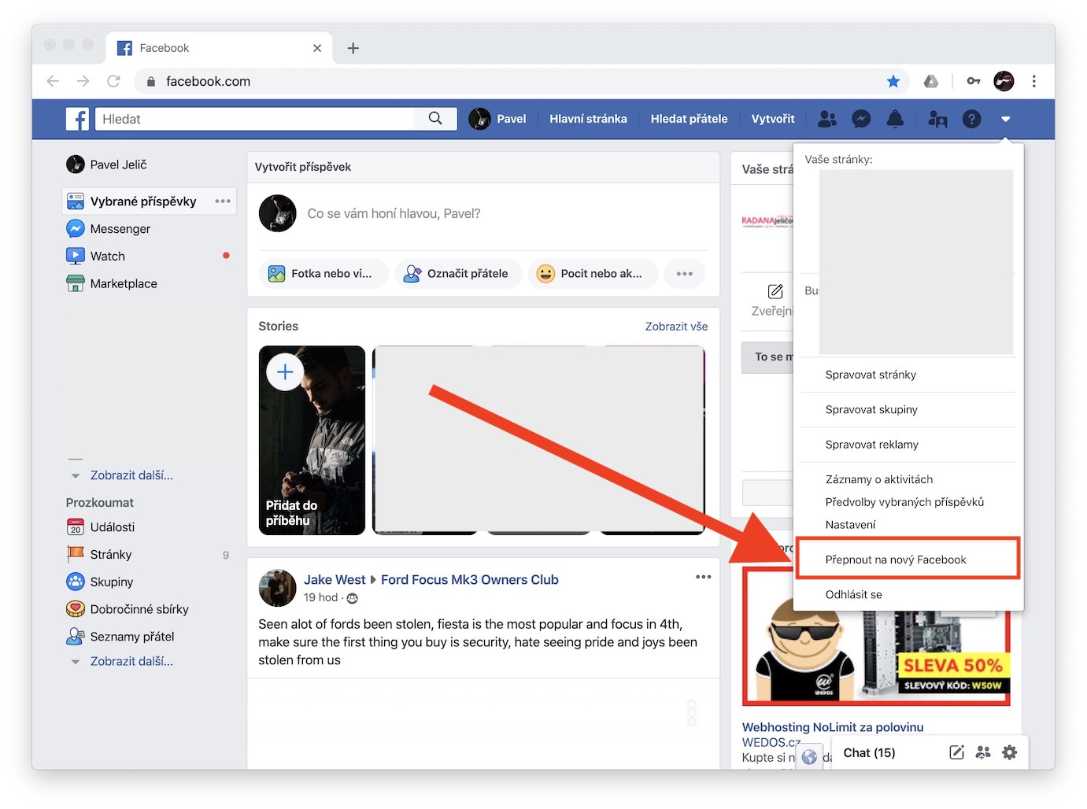Open Marketplace in left sidebar
The height and width of the screenshot is (809, 1087).
click(124, 283)
